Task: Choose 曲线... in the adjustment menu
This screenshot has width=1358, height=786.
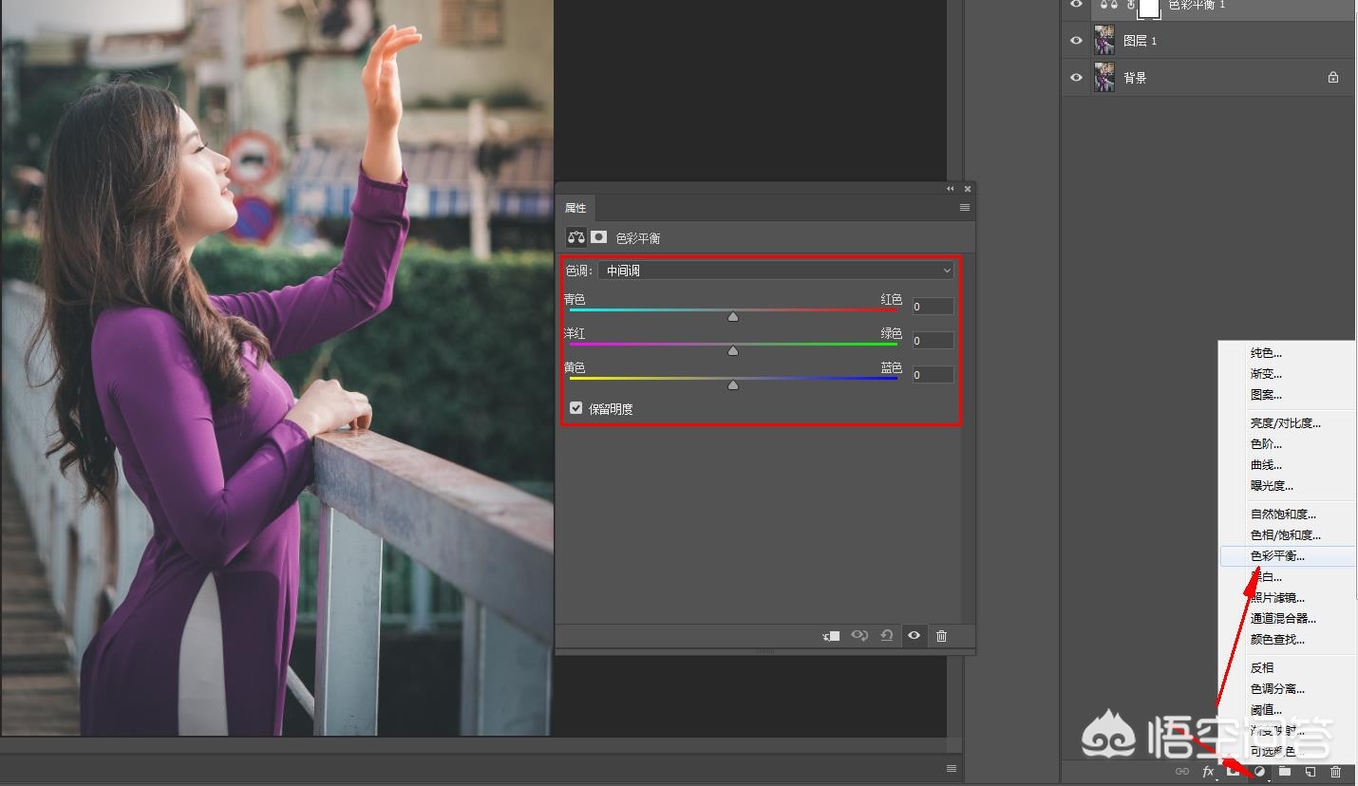Action: (1266, 465)
